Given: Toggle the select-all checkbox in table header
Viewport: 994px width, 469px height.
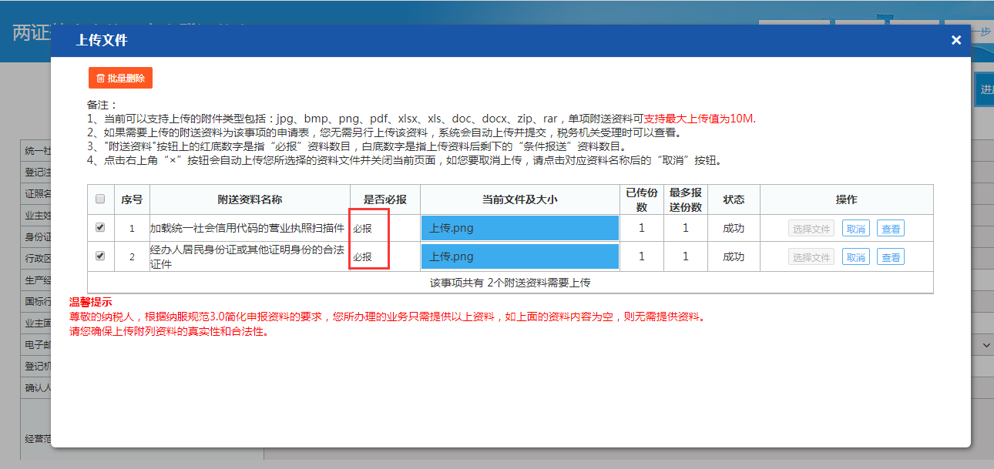Looking at the screenshot, I should tap(99, 199).
